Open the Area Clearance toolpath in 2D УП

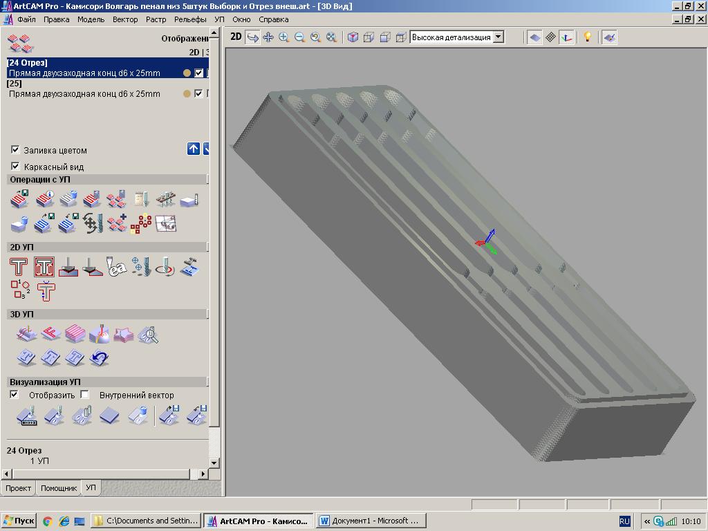click(x=44, y=267)
